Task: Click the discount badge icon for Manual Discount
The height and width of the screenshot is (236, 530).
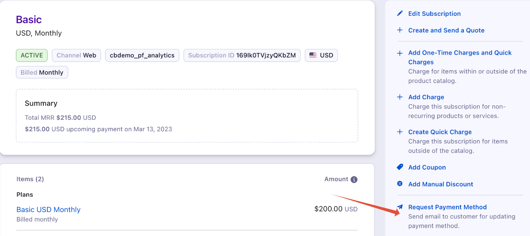Action: tap(400, 184)
